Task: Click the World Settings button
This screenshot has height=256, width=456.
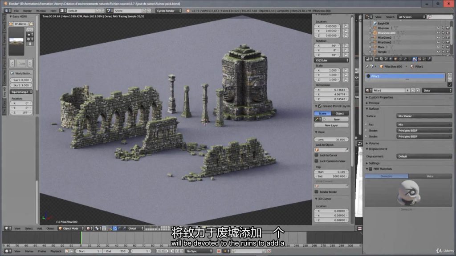Action: (x=21, y=73)
